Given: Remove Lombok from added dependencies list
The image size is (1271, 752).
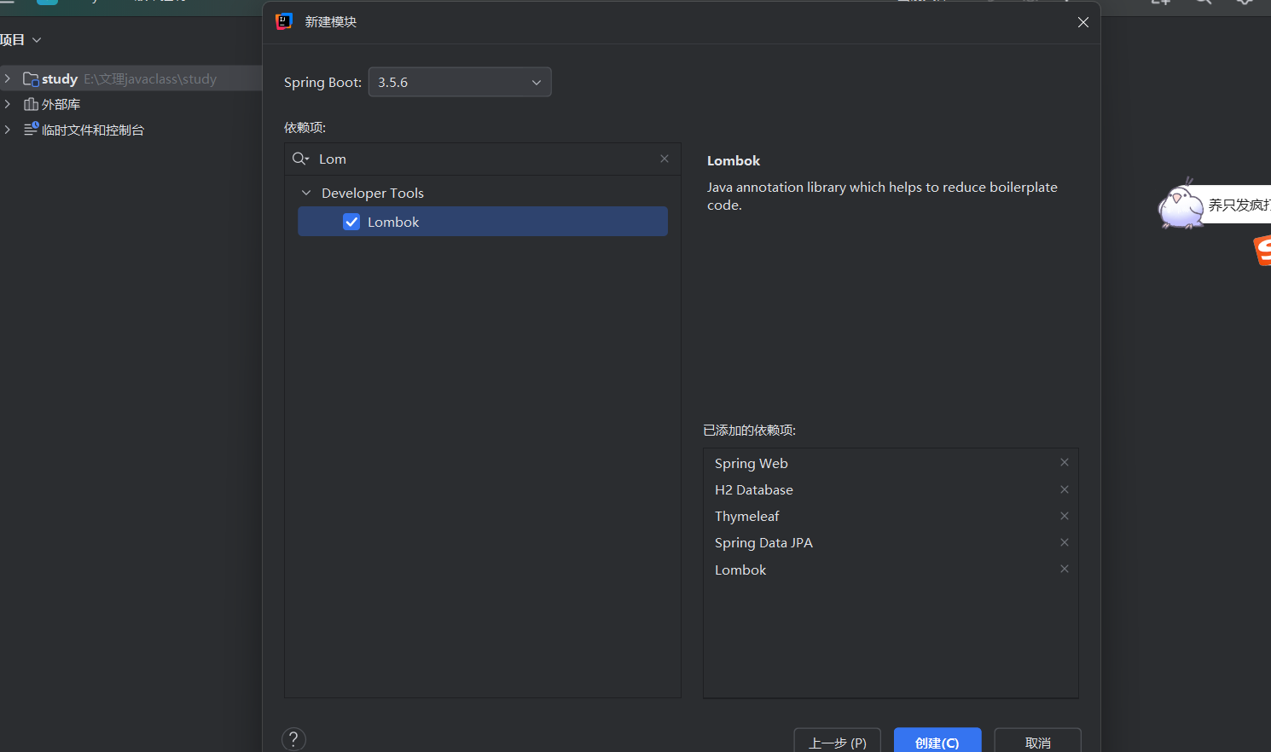Looking at the screenshot, I should (1065, 569).
